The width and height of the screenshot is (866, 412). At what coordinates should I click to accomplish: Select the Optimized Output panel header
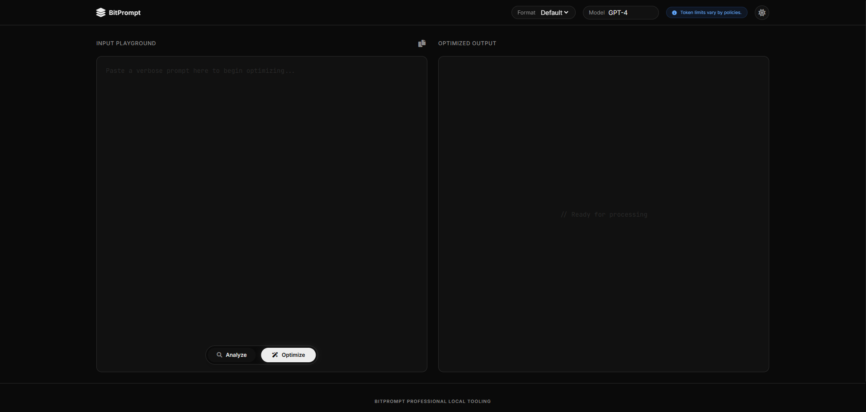point(467,43)
